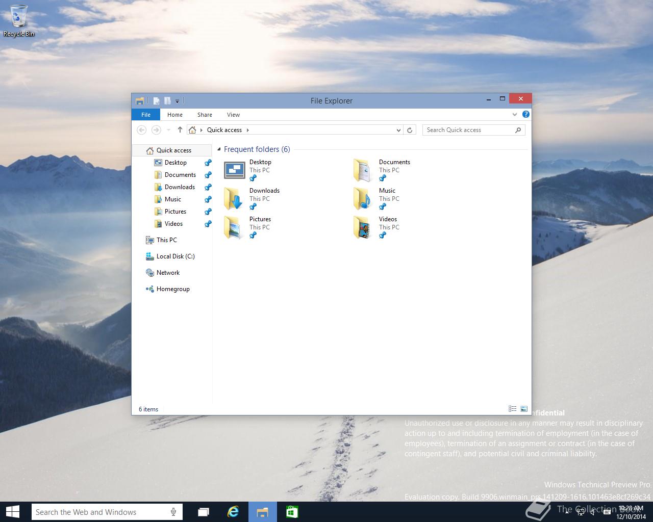Open the Recycle Bin desktop icon
The image size is (653, 522).
[19, 21]
